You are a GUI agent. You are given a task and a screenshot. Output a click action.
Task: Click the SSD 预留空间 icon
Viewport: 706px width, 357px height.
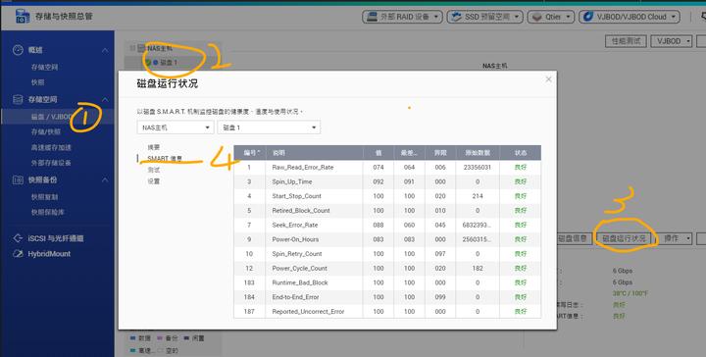(457, 17)
